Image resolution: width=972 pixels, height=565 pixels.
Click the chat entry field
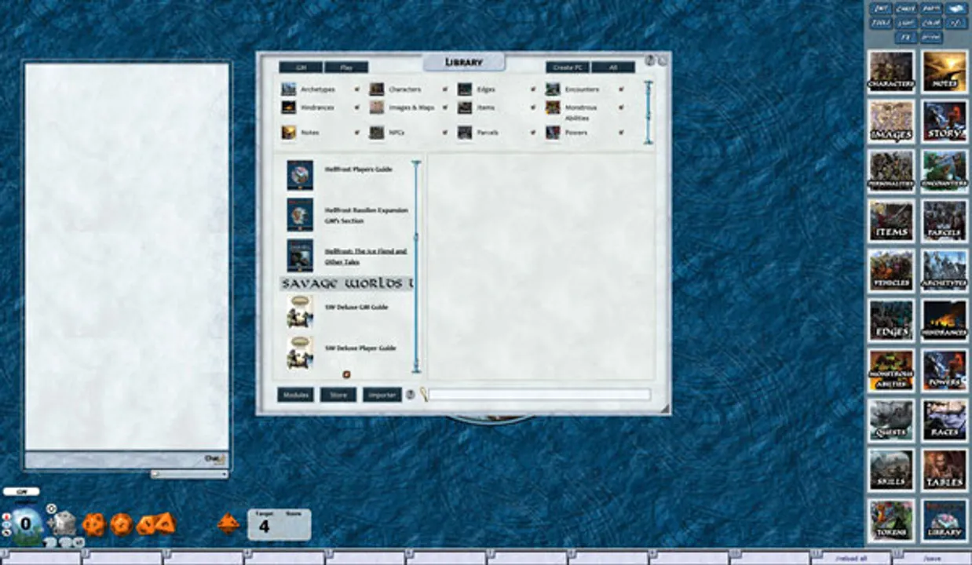127,459
